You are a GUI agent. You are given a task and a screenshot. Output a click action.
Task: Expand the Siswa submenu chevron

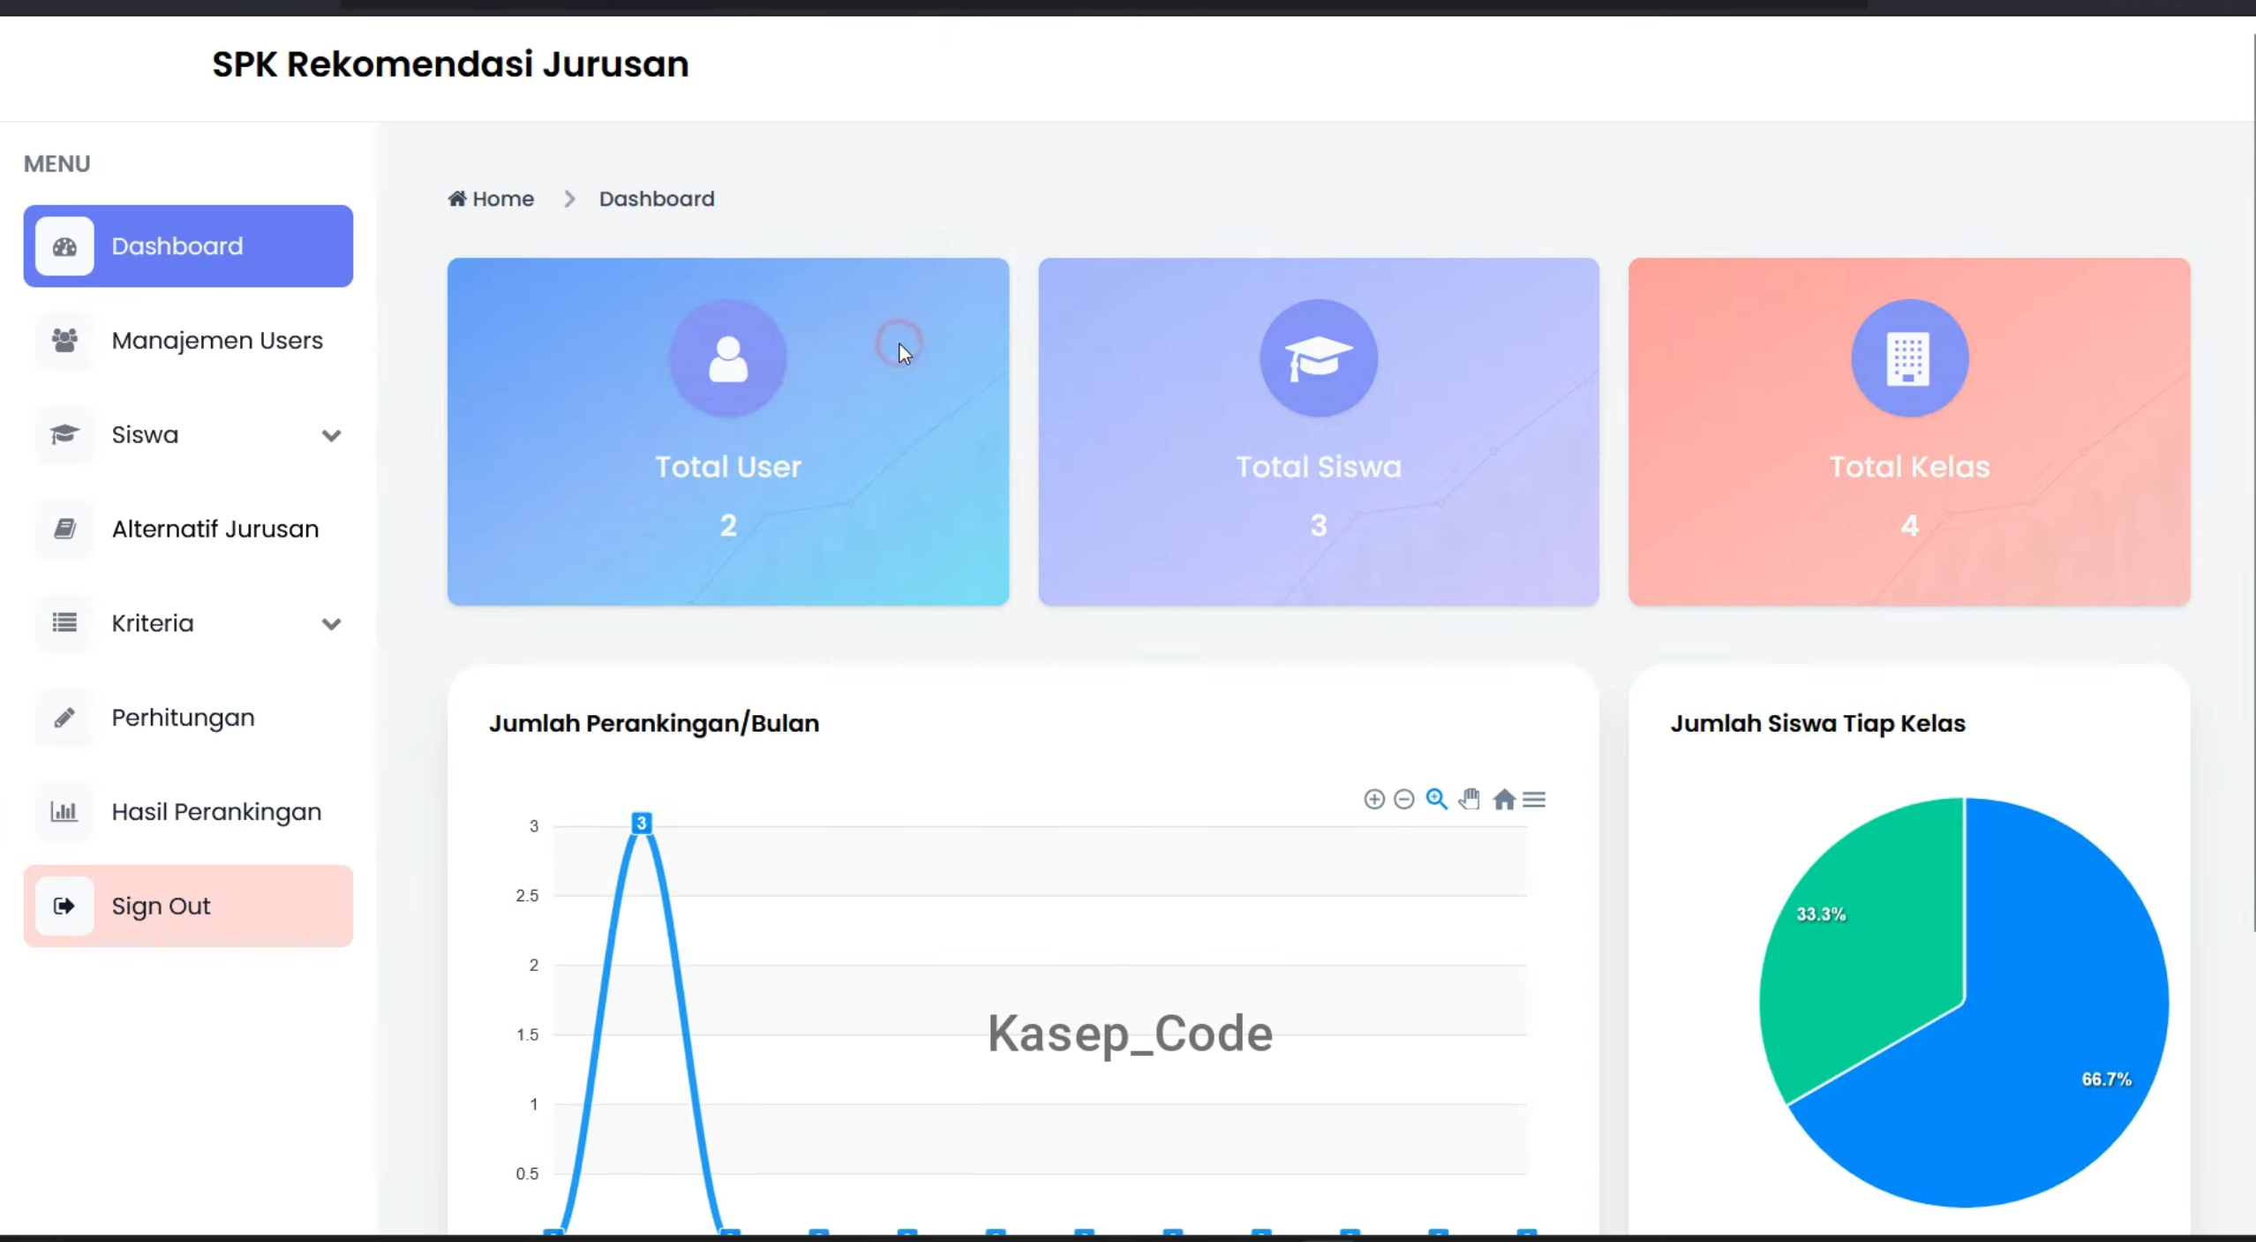331,435
